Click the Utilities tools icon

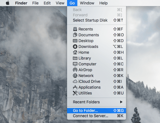[x=75, y=93]
